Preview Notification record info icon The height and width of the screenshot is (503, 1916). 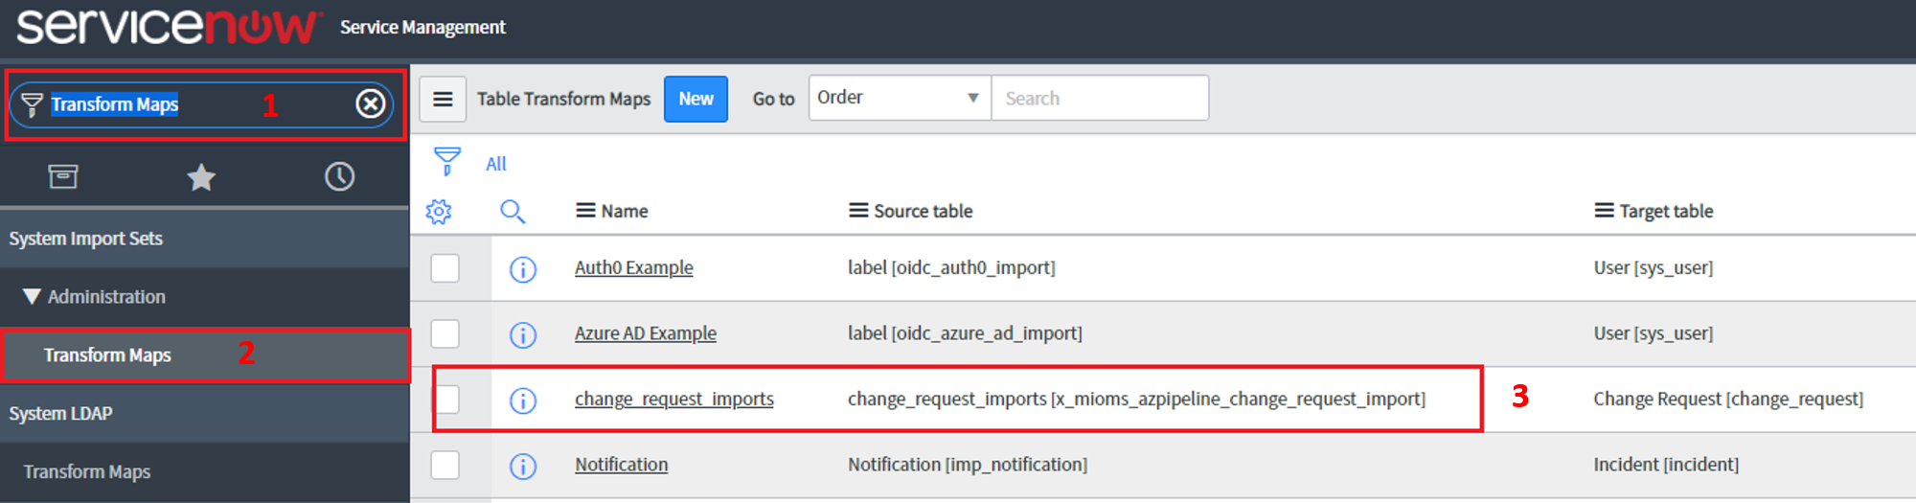coord(523,466)
